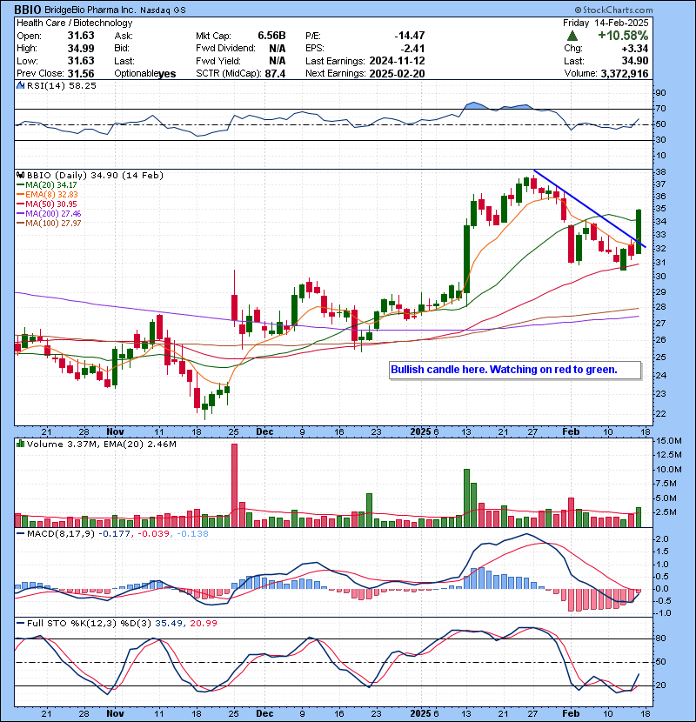Viewport: 696px width, 722px height.
Task: Click the 90 level on the RSI axis
Action: [660, 93]
